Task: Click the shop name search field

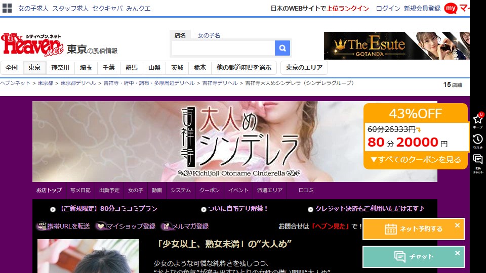Action: (x=223, y=48)
